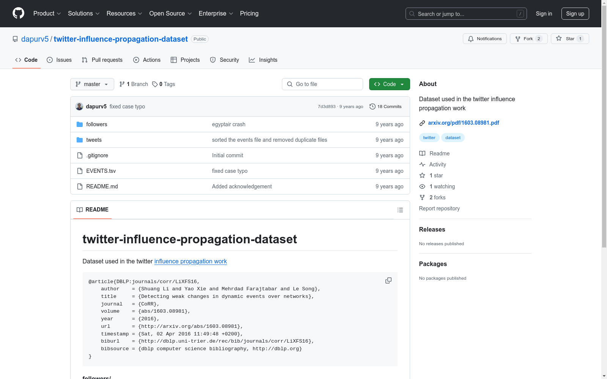The width and height of the screenshot is (607, 379).
Task: Expand the Resources menu
Action: click(124, 14)
